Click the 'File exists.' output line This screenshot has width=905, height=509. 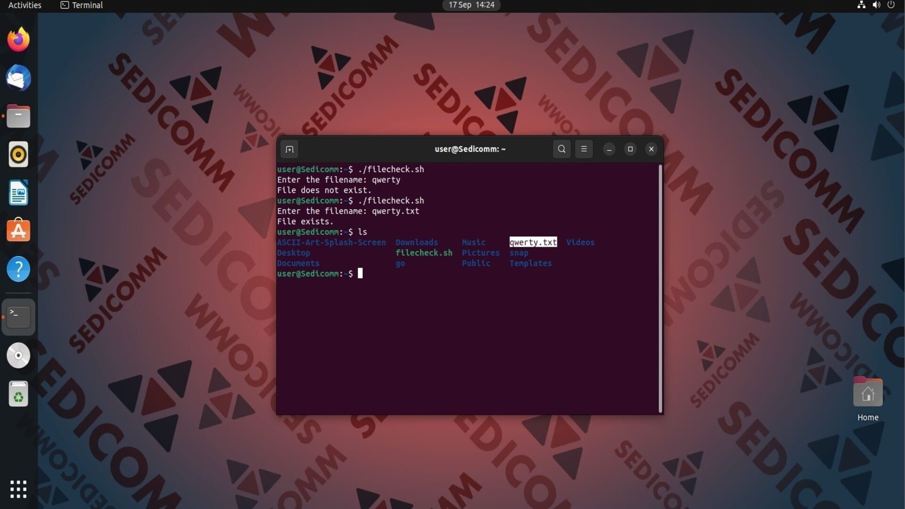(x=305, y=221)
